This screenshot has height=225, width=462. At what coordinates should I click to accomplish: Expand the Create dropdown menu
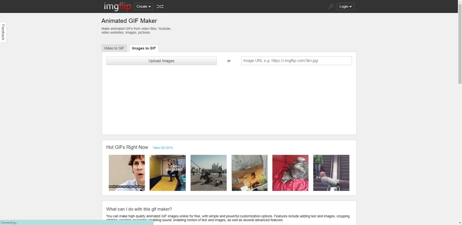143,7
